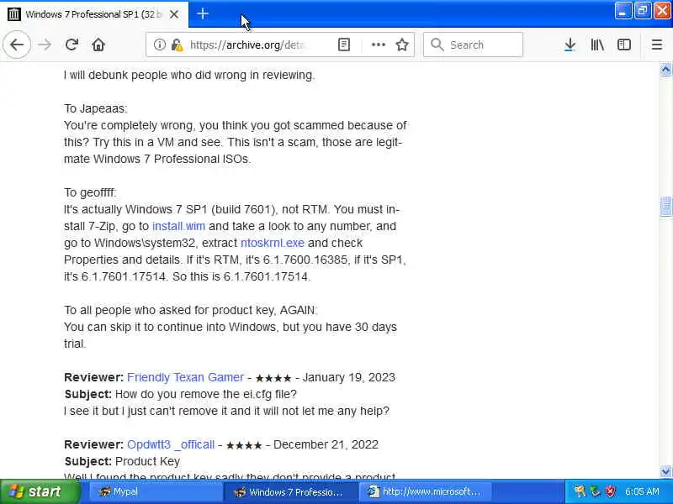
Task: Close the Windows 7 Professional SP1 tab
Action: [x=174, y=14]
